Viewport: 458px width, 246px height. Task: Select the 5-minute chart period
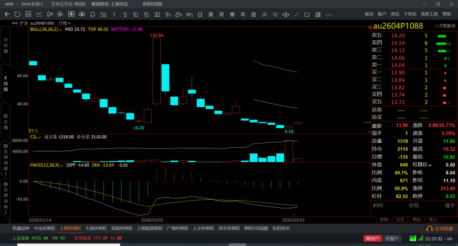(x=125, y=14)
